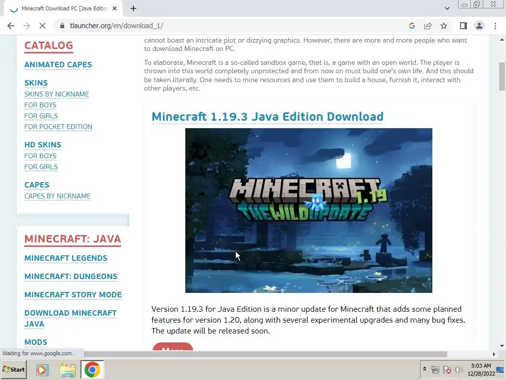Open Chrome's three-dot menu
The height and width of the screenshot is (380, 506).
click(x=495, y=26)
